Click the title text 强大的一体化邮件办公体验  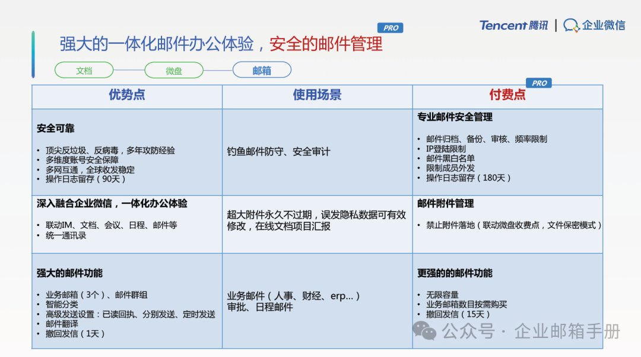click(157, 44)
